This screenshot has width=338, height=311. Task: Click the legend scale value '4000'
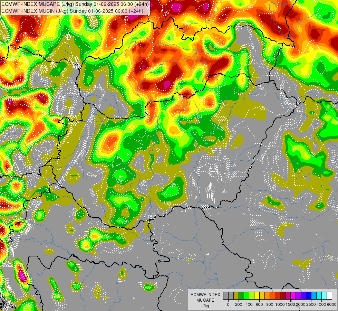[x=321, y=304]
